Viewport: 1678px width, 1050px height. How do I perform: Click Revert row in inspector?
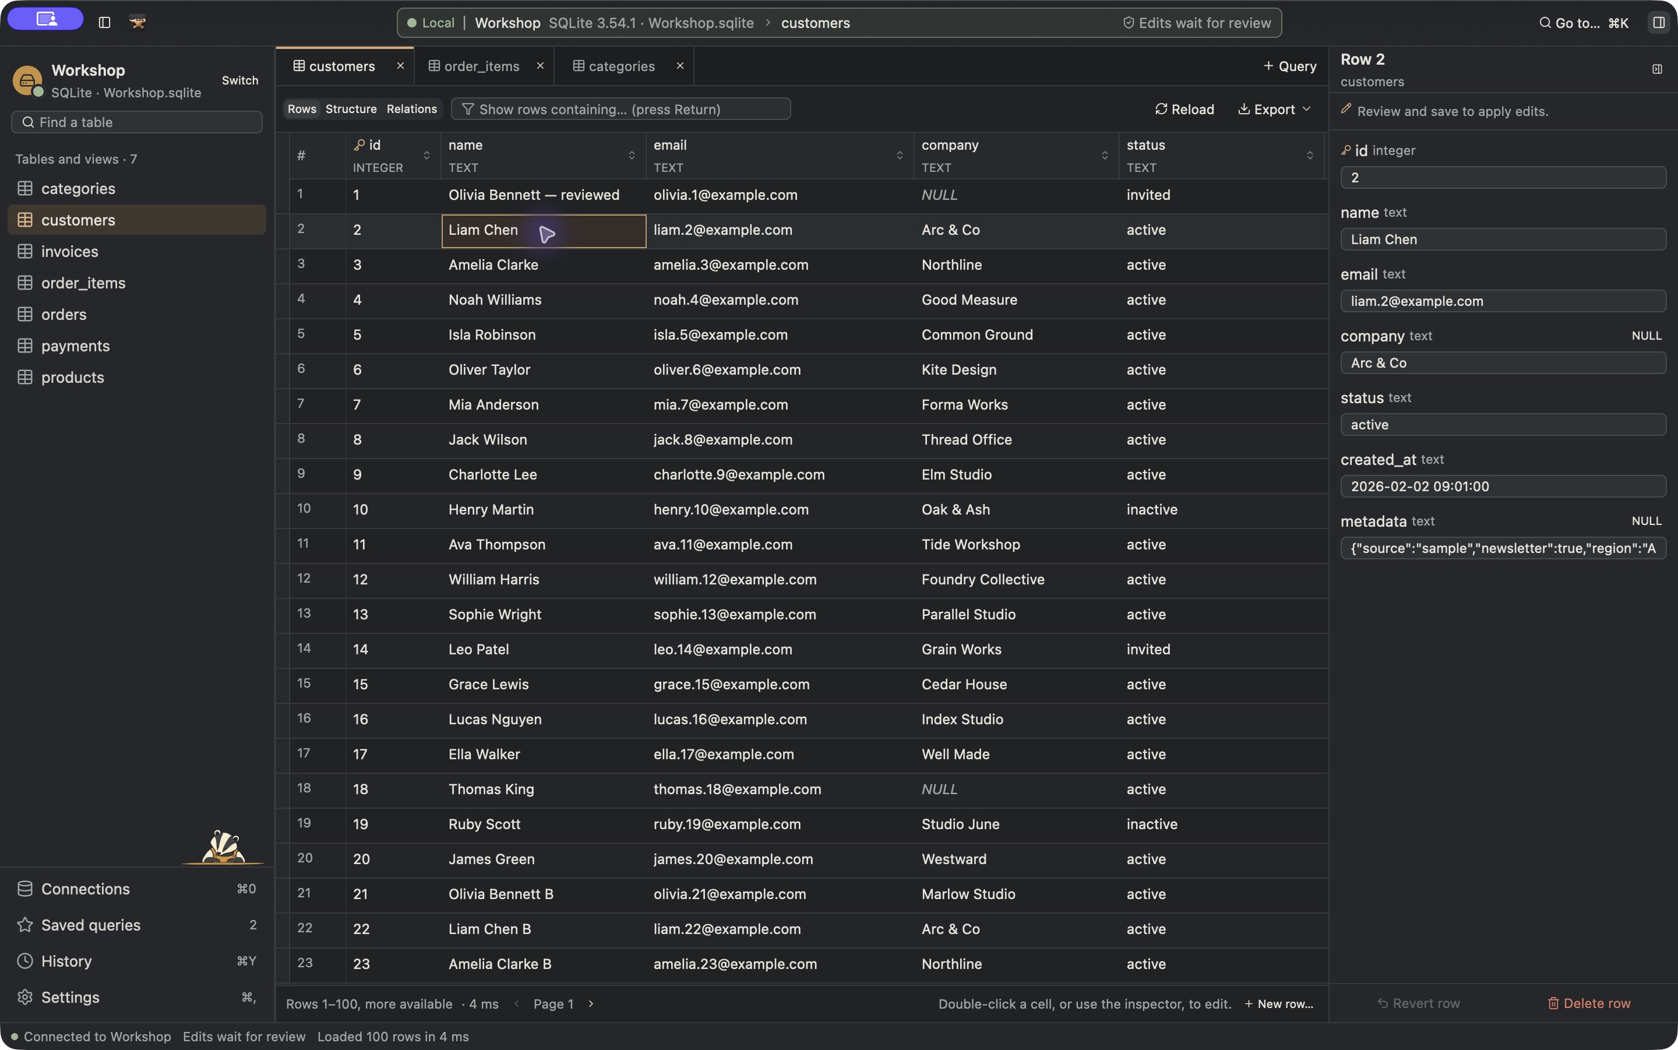point(1418,1003)
